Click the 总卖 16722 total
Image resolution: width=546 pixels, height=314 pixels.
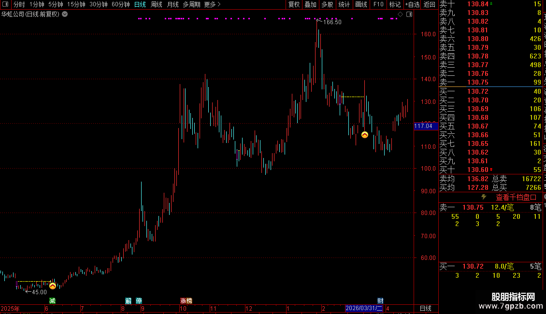click(x=532, y=179)
